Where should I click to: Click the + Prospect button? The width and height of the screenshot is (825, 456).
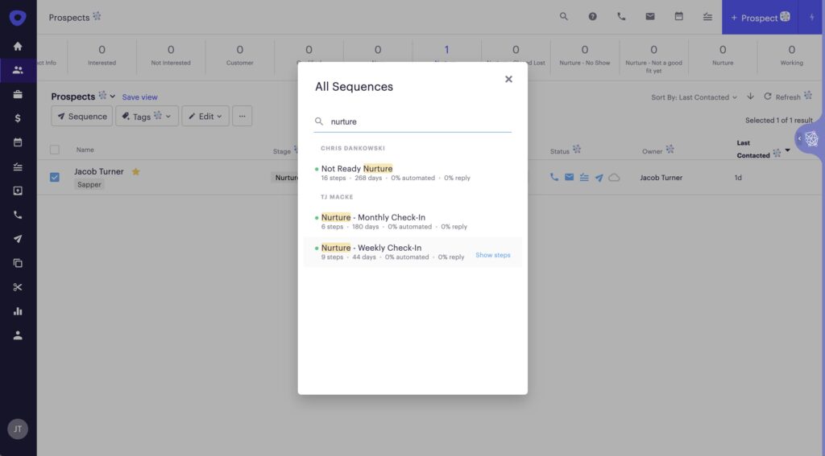761,18
